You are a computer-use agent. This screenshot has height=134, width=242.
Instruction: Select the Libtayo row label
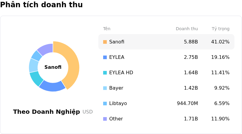118,104
